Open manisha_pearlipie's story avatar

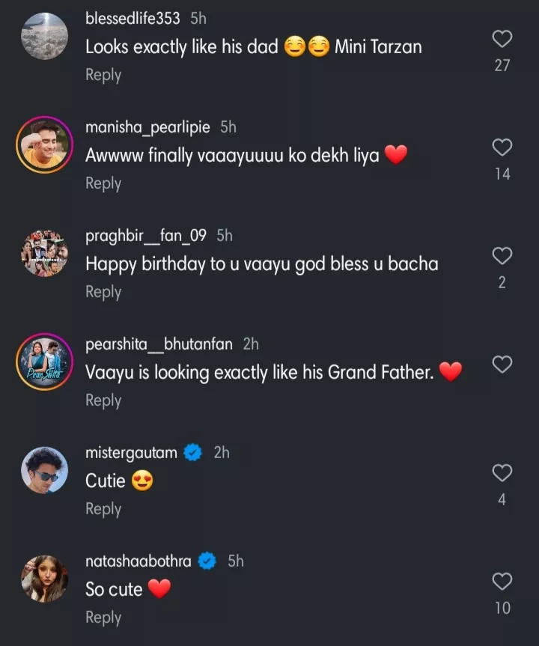pos(45,144)
